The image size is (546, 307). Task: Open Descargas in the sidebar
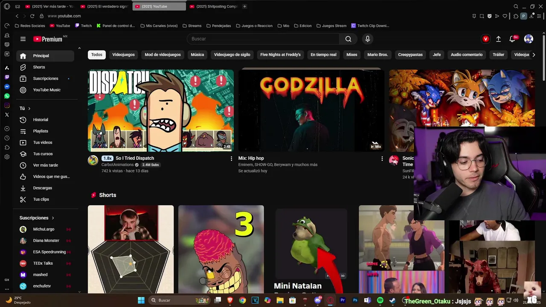click(x=46, y=188)
